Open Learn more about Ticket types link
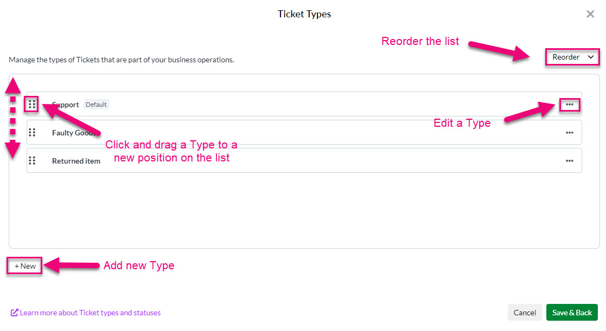 (x=90, y=313)
